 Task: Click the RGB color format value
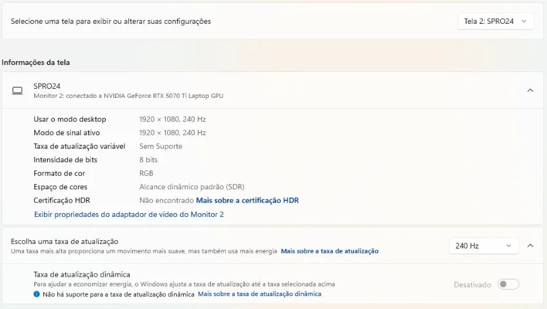(146, 173)
